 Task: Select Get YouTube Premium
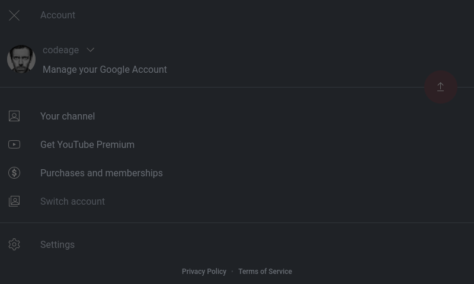click(87, 145)
